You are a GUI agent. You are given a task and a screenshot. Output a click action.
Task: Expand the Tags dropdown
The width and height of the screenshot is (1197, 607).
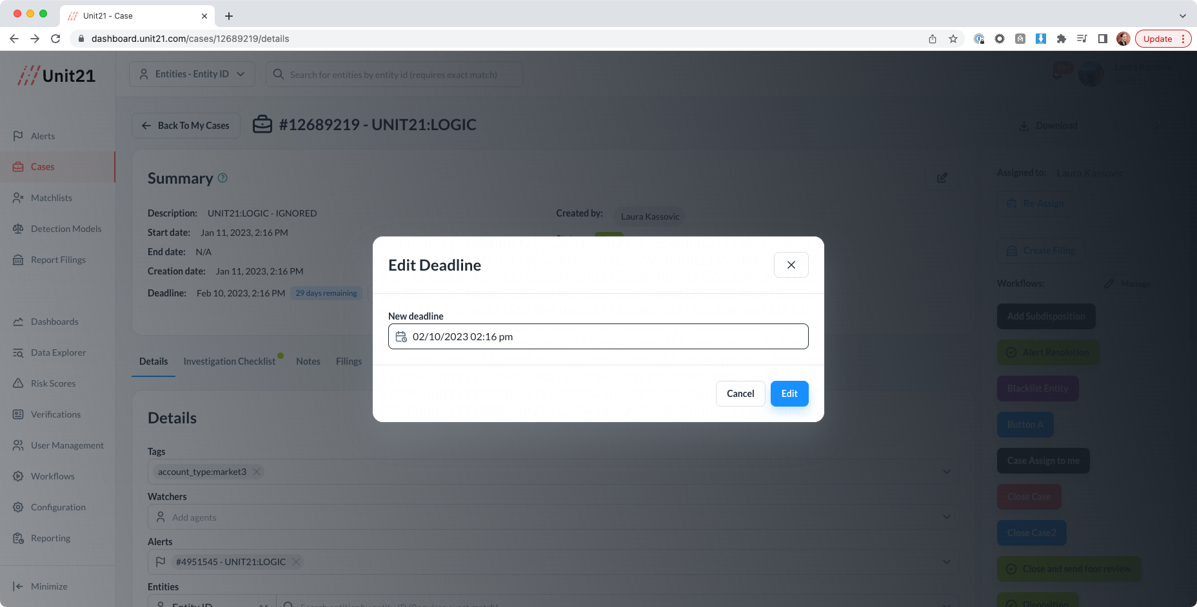[946, 472]
